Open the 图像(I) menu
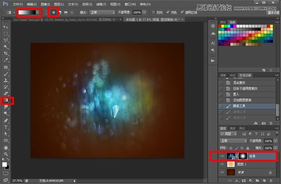 46,4
